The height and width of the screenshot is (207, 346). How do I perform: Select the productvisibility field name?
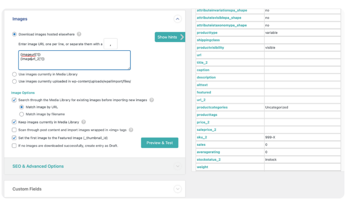210,48
